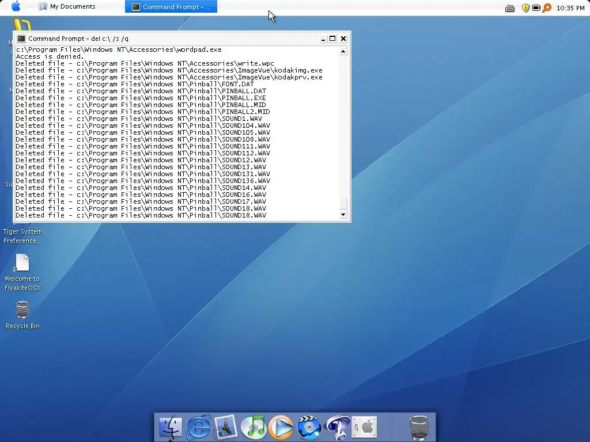Select Tiger System Preferences desktop label
The height and width of the screenshot is (442, 590).
tap(22, 236)
